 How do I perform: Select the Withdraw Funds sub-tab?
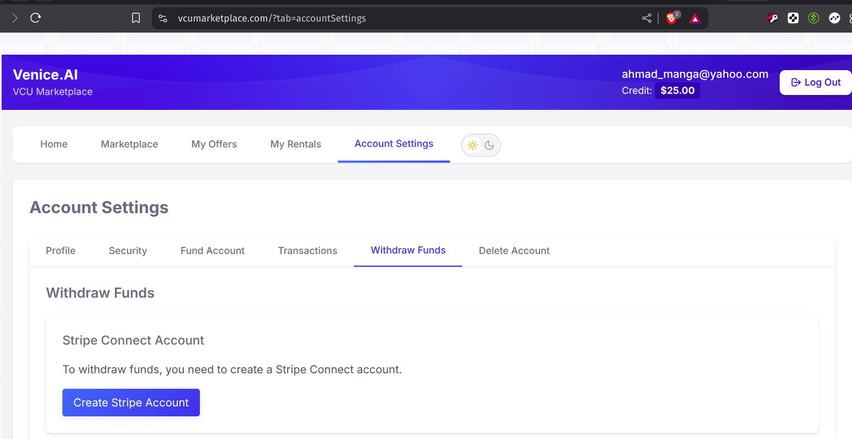(408, 250)
